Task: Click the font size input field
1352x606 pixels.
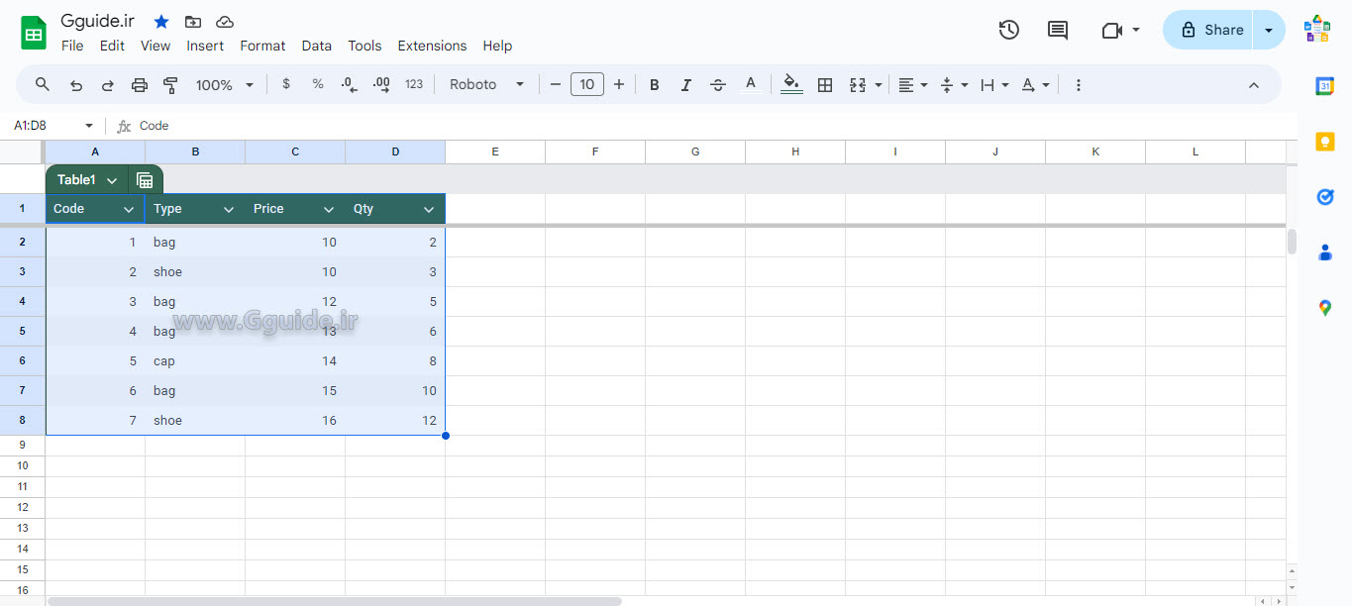Action: (x=586, y=84)
